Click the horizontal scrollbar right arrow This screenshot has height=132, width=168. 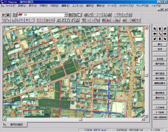point(143,119)
